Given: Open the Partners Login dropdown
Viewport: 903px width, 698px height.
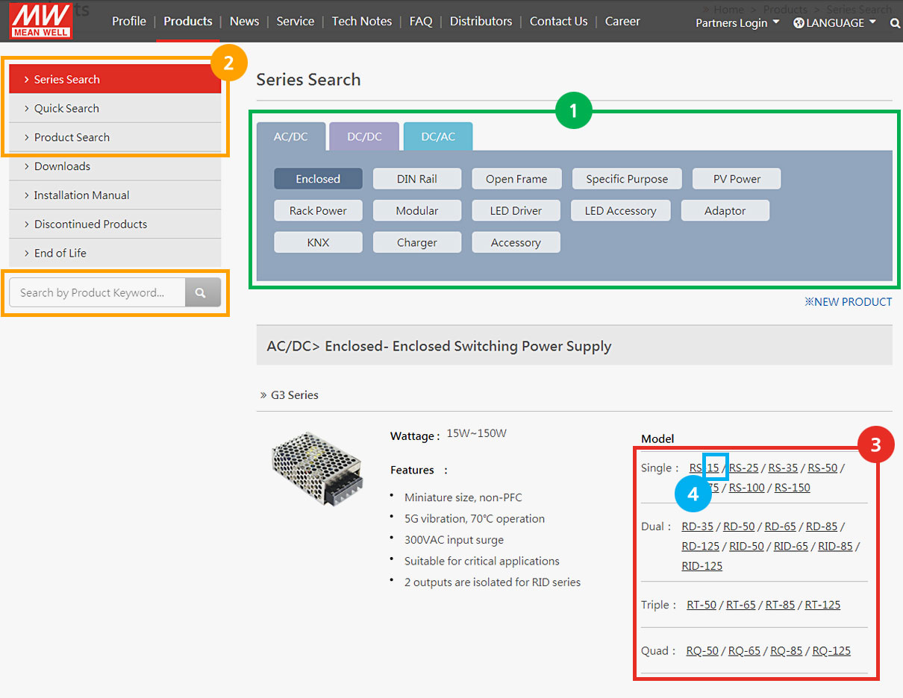Looking at the screenshot, I should pos(737,23).
